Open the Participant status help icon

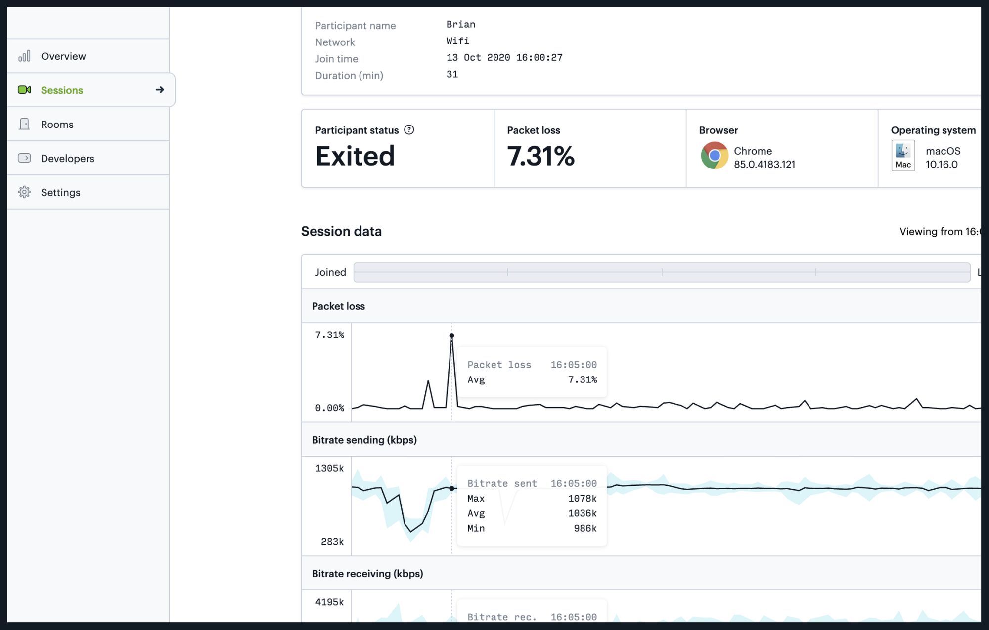tap(410, 130)
